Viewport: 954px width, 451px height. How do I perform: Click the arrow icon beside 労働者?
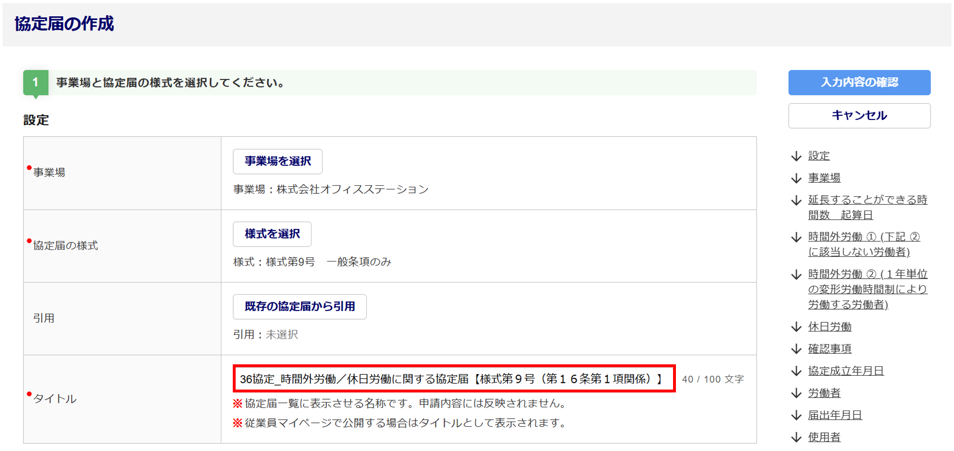[796, 393]
